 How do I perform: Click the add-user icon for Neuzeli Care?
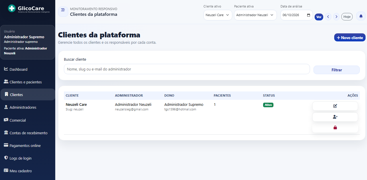(335, 117)
